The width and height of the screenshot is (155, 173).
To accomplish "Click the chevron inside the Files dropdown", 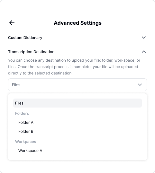I will tap(140, 85).
